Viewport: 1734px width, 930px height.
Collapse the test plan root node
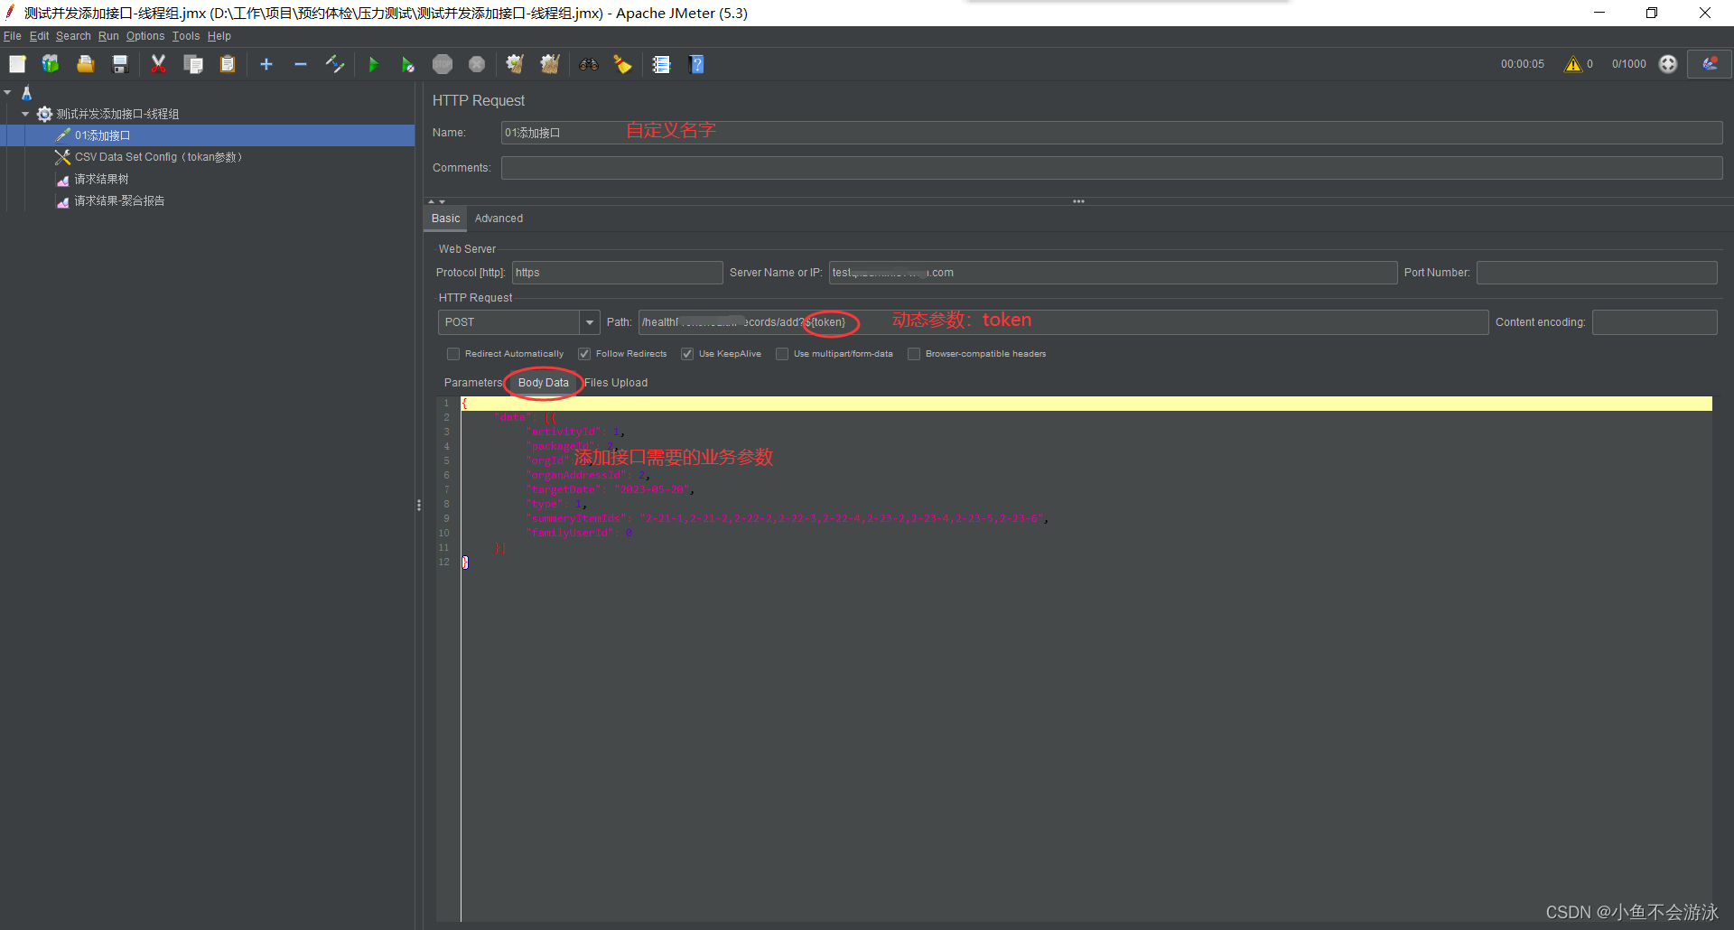point(7,92)
